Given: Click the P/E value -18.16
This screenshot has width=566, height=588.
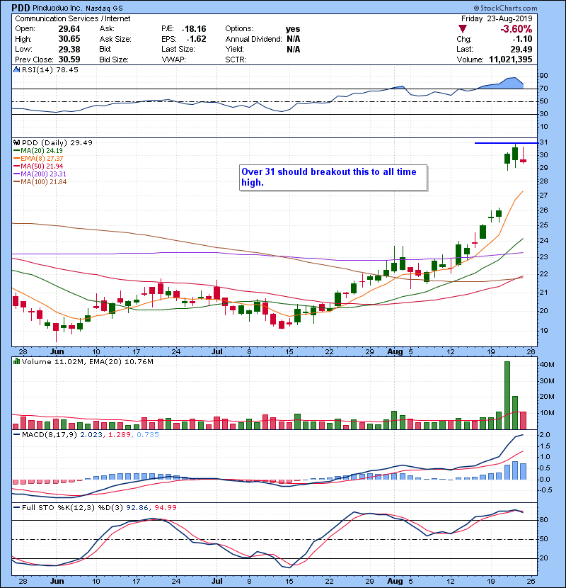Looking at the screenshot, I should (194, 29).
